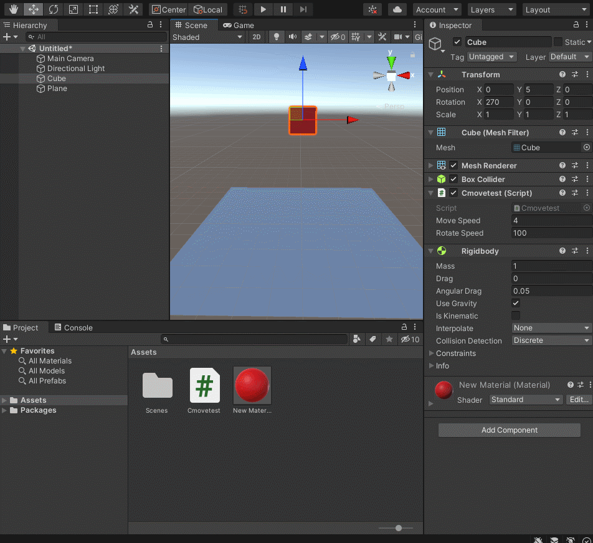This screenshot has width=593, height=543.
Task: Start Play mode
Action: coord(263,9)
